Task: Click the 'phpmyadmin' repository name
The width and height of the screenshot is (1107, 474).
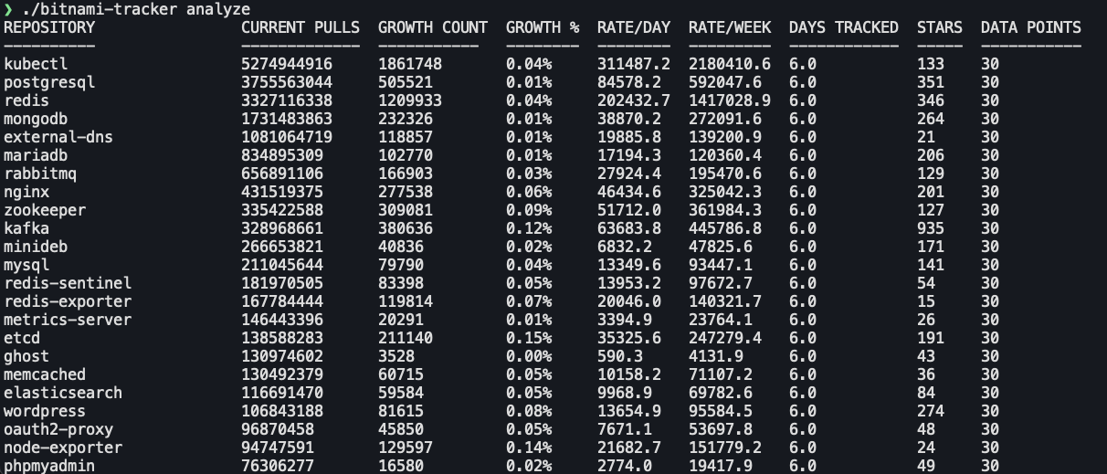Action: click(x=49, y=466)
